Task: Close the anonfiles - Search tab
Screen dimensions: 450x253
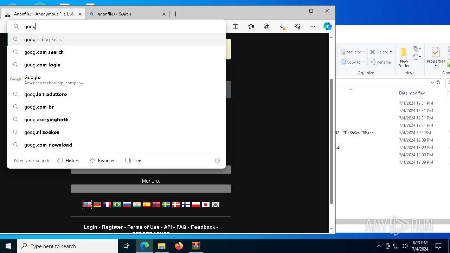Action: pos(164,14)
